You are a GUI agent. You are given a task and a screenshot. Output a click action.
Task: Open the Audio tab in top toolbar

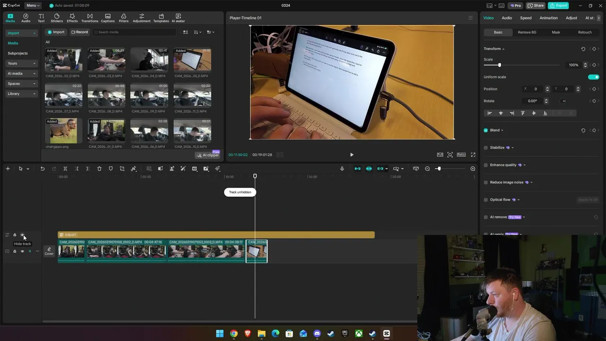click(x=26, y=18)
